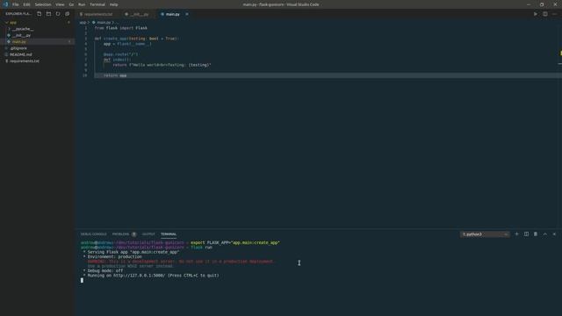Switch to the Problems panel tab
The image size is (562, 316).
coord(120,234)
